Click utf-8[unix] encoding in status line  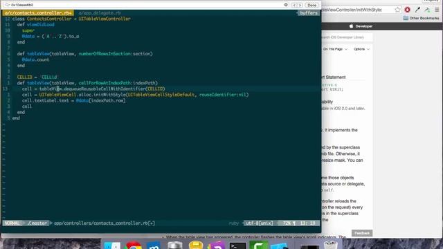coord(260,223)
